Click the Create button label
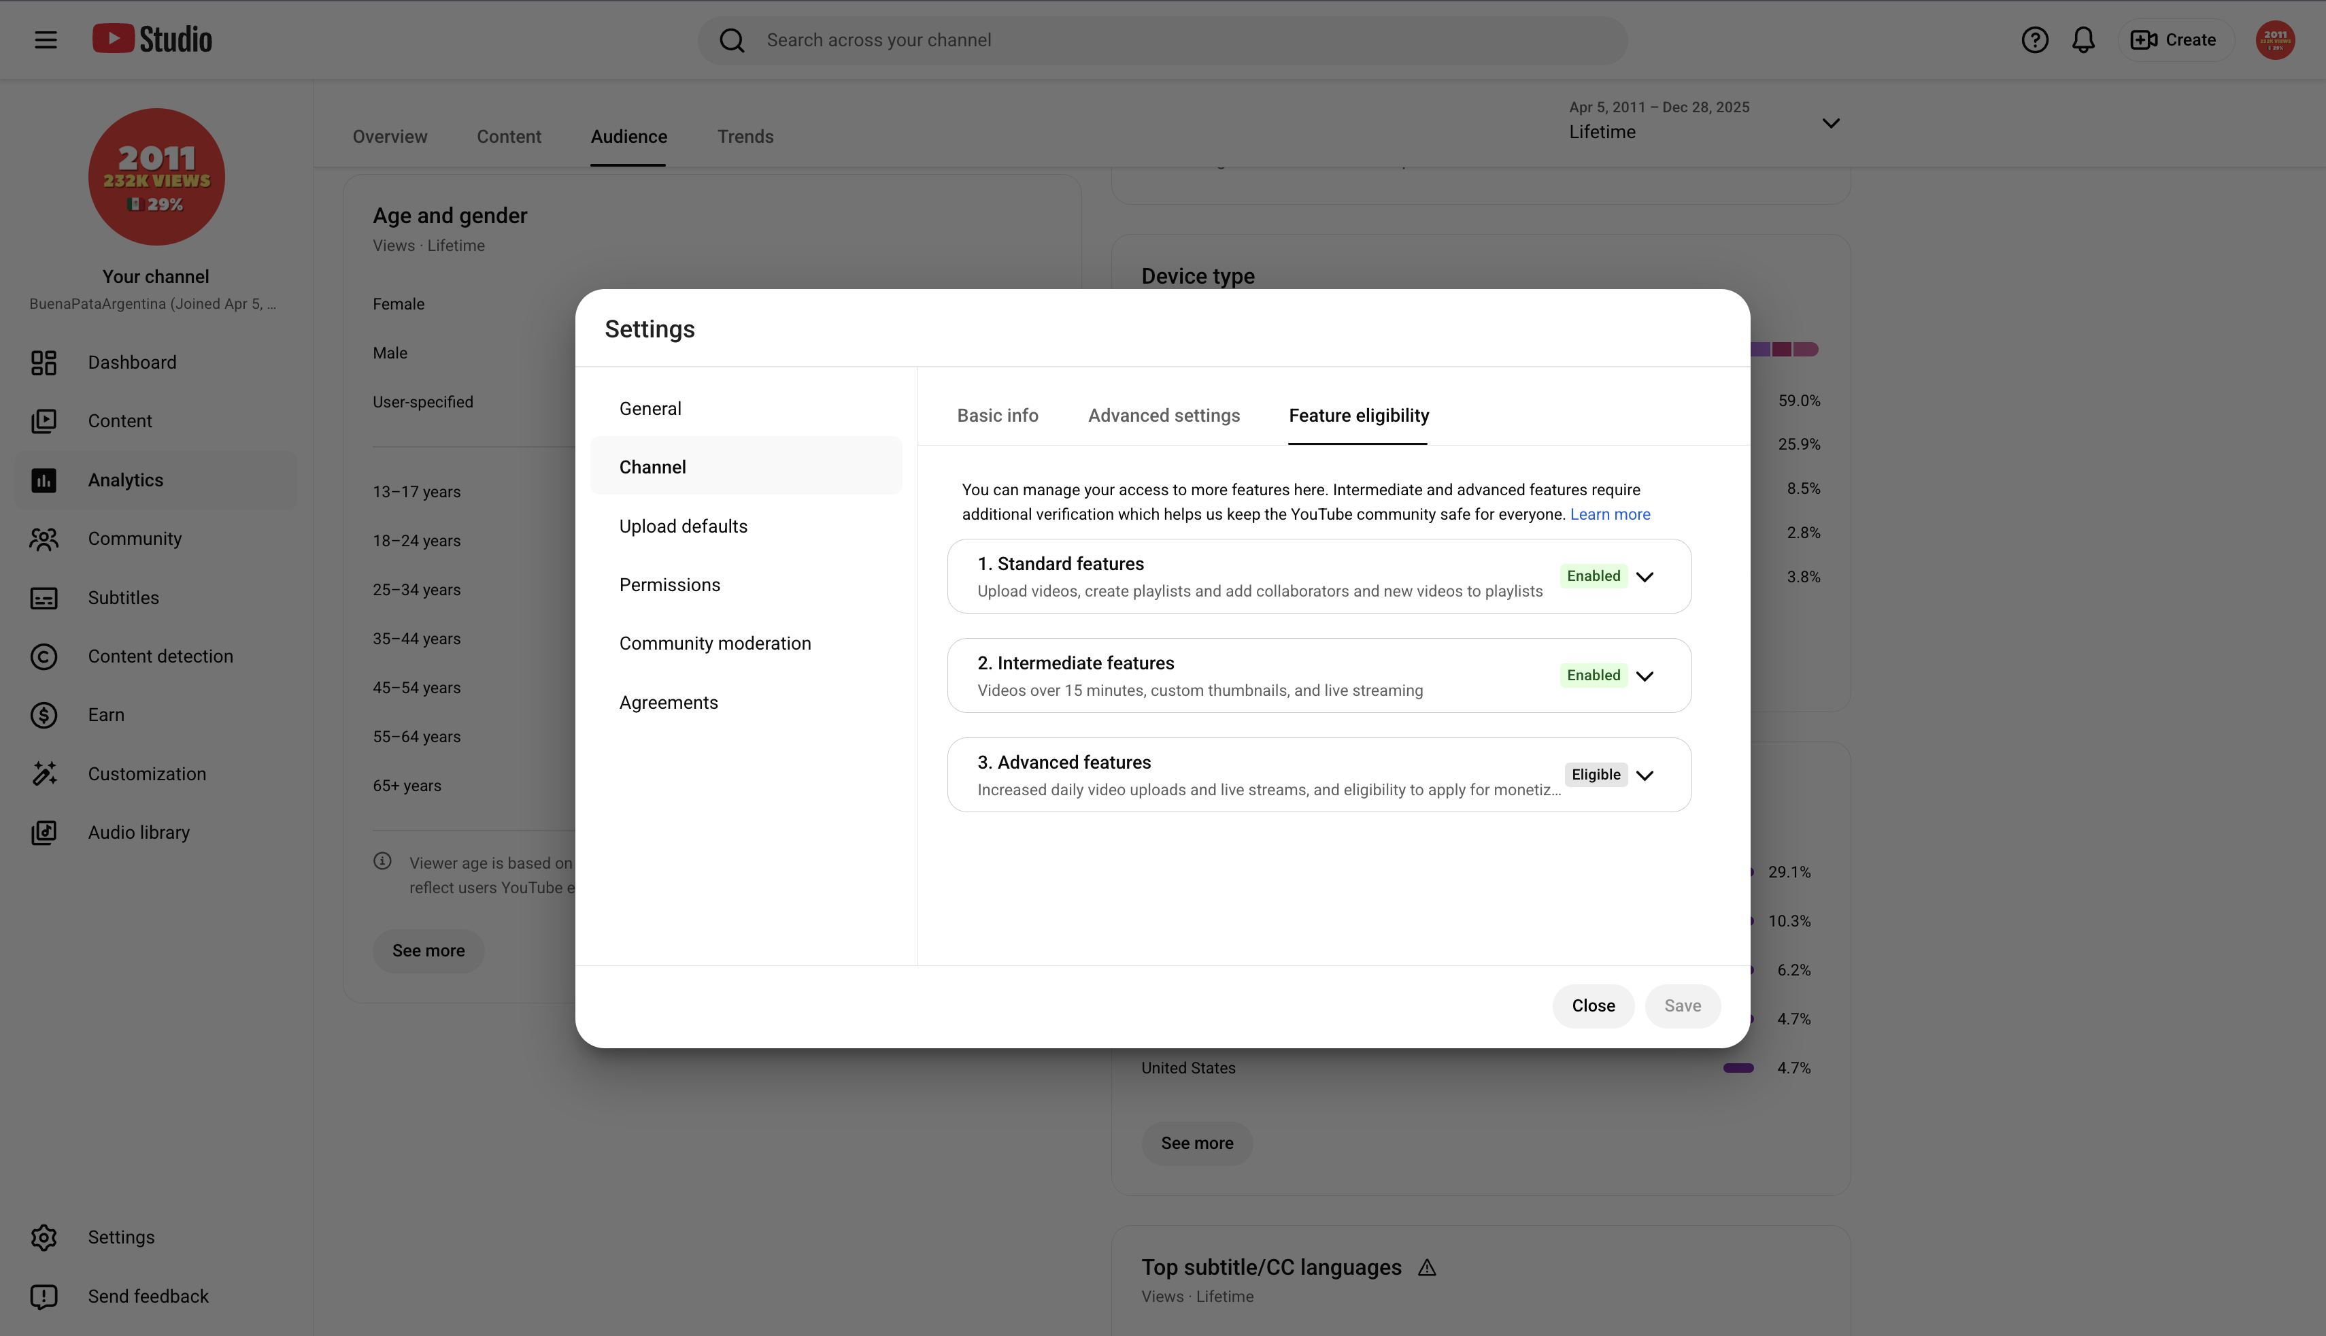This screenshot has width=2326, height=1336. 2190,39
